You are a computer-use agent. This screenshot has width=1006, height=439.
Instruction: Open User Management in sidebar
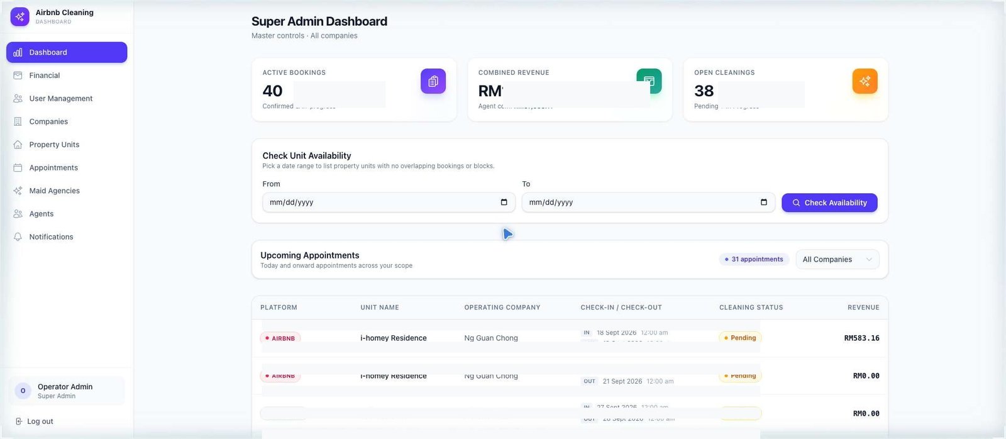click(x=67, y=98)
